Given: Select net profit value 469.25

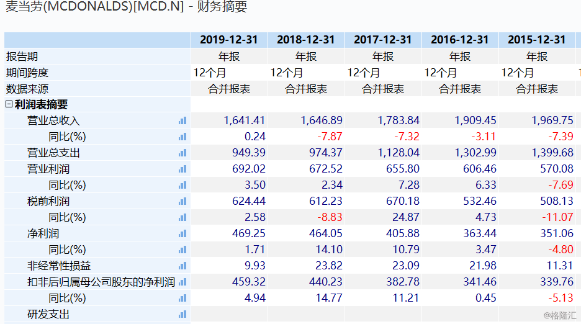Looking at the screenshot, I should (249, 233).
